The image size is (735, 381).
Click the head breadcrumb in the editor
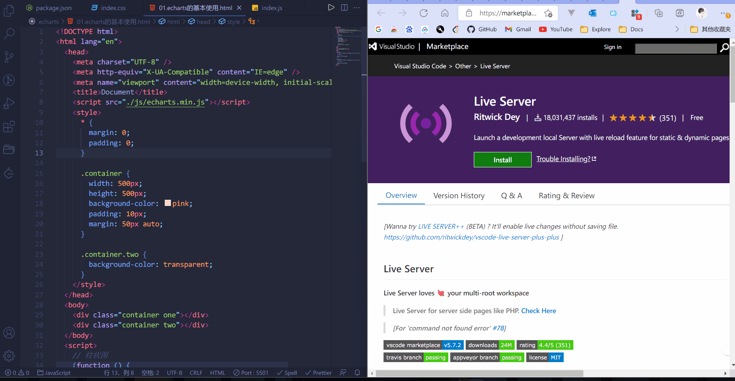(x=199, y=22)
